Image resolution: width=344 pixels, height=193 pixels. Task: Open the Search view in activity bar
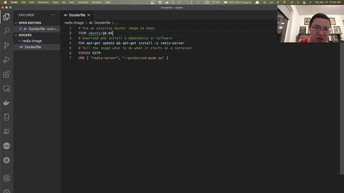[x=6, y=31]
